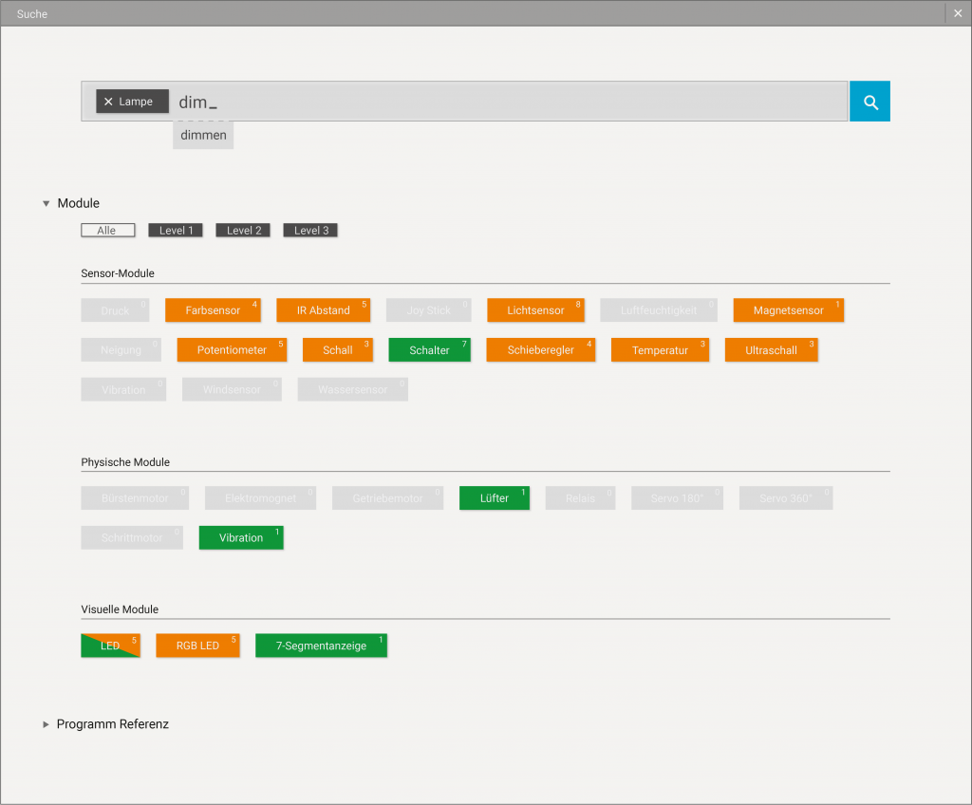Viewport: 972px width, 805px height.
Task: Select the RGB LED module
Action: (x=197, y=646)
